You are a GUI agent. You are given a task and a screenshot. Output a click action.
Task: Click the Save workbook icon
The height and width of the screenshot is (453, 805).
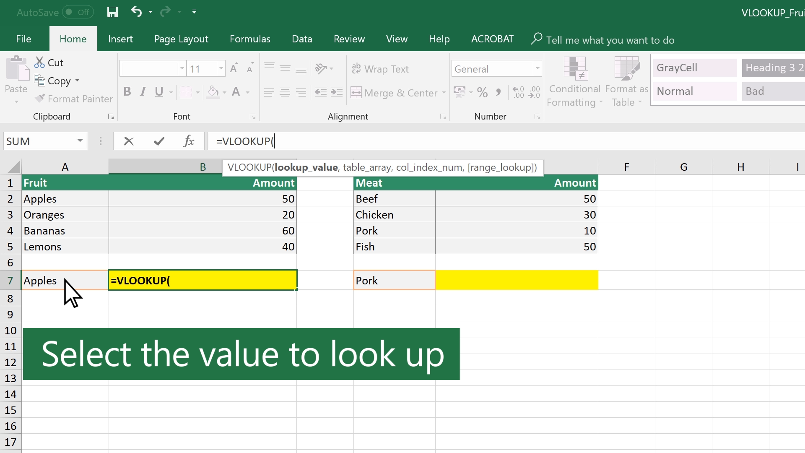tap(112, 12)
